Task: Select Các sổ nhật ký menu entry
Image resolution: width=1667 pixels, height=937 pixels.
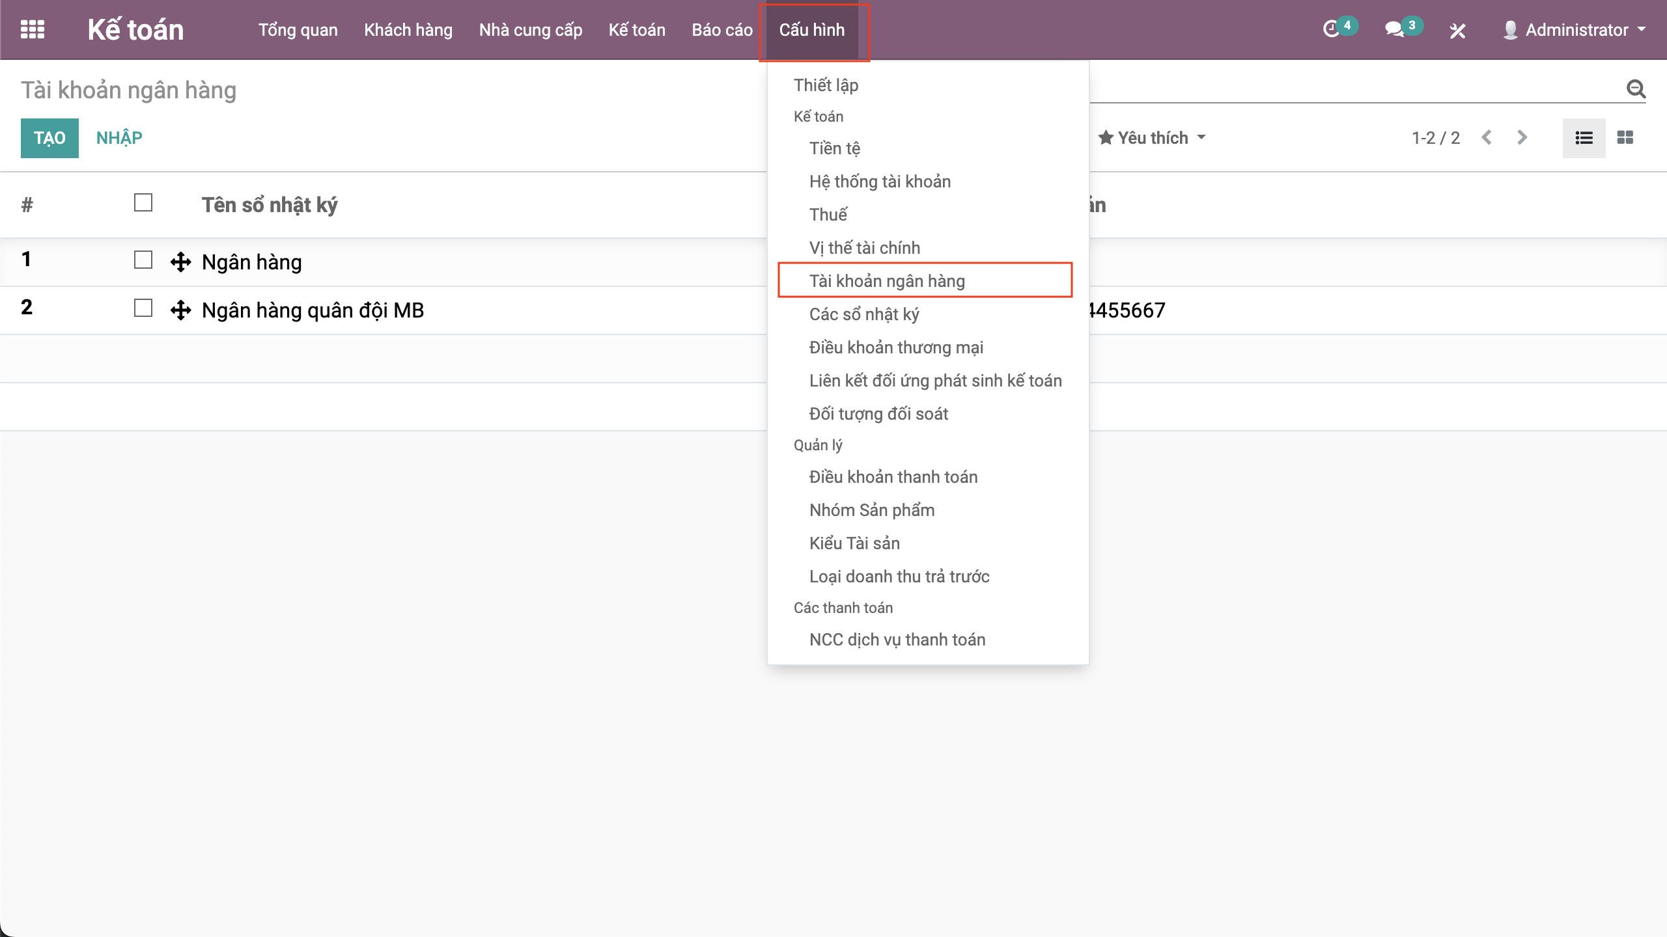Action: coord(864,314)
